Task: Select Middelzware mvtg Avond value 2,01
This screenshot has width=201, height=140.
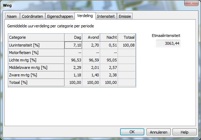Action: 91,68
